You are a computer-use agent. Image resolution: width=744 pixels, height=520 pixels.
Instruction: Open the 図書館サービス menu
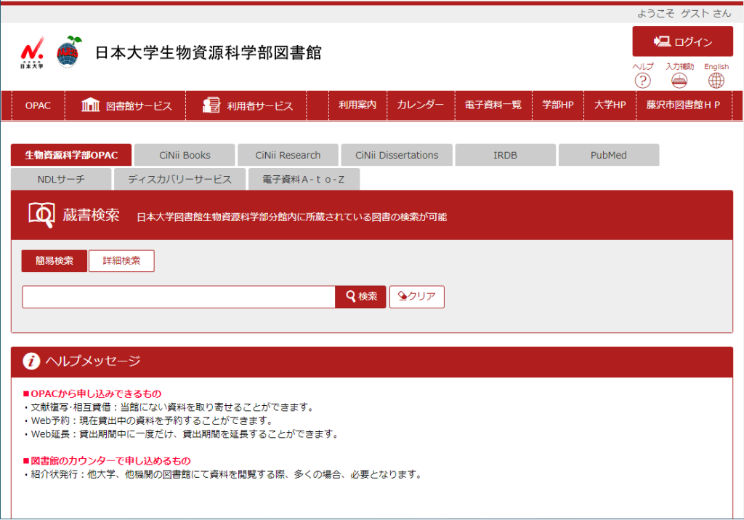tap(126, 105)
